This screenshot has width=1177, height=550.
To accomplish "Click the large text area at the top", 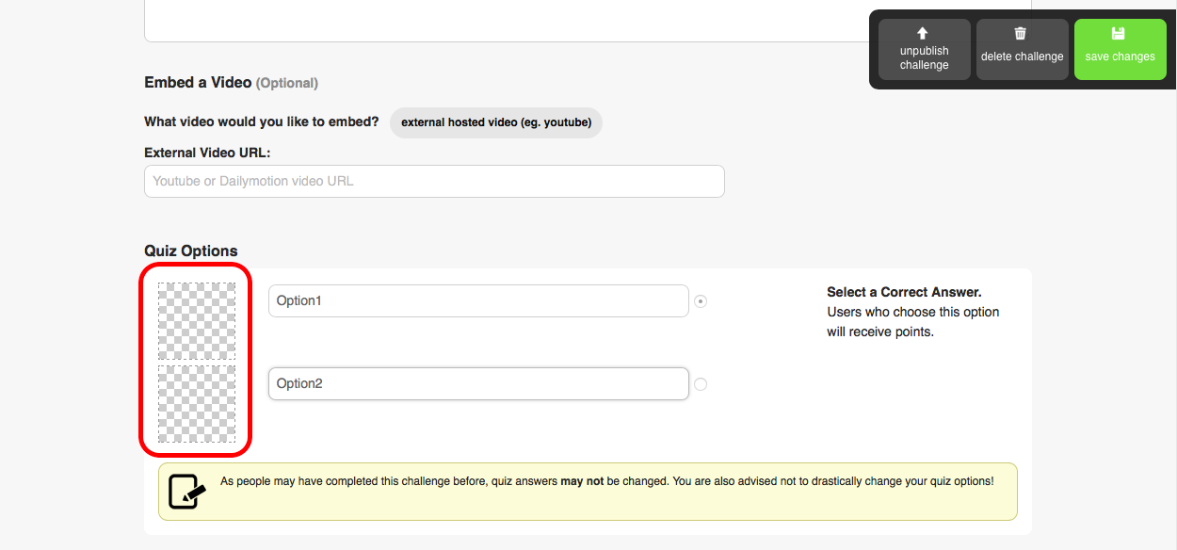I will pyautogui.click(x=588, y=20).
